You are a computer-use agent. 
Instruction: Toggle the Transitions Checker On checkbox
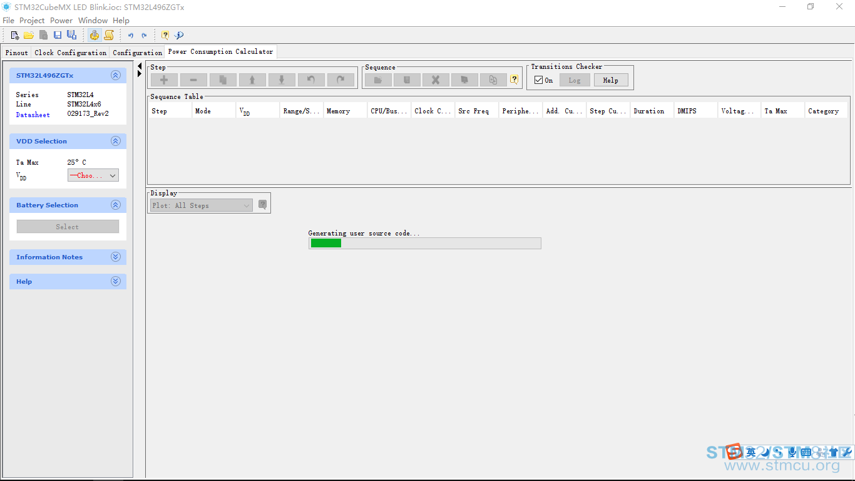coord(538,80)
